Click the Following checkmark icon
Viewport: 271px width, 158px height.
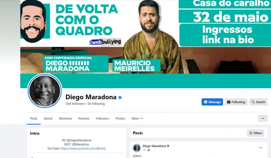click(228, 102)
